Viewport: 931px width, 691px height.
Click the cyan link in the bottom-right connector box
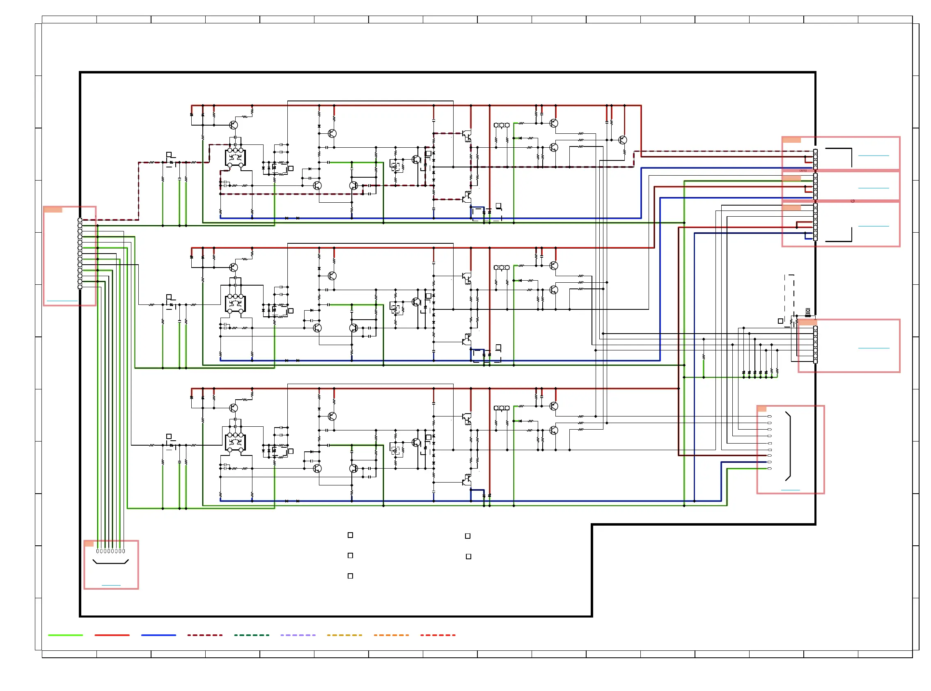pyautogui.click(x=791, y=490)
